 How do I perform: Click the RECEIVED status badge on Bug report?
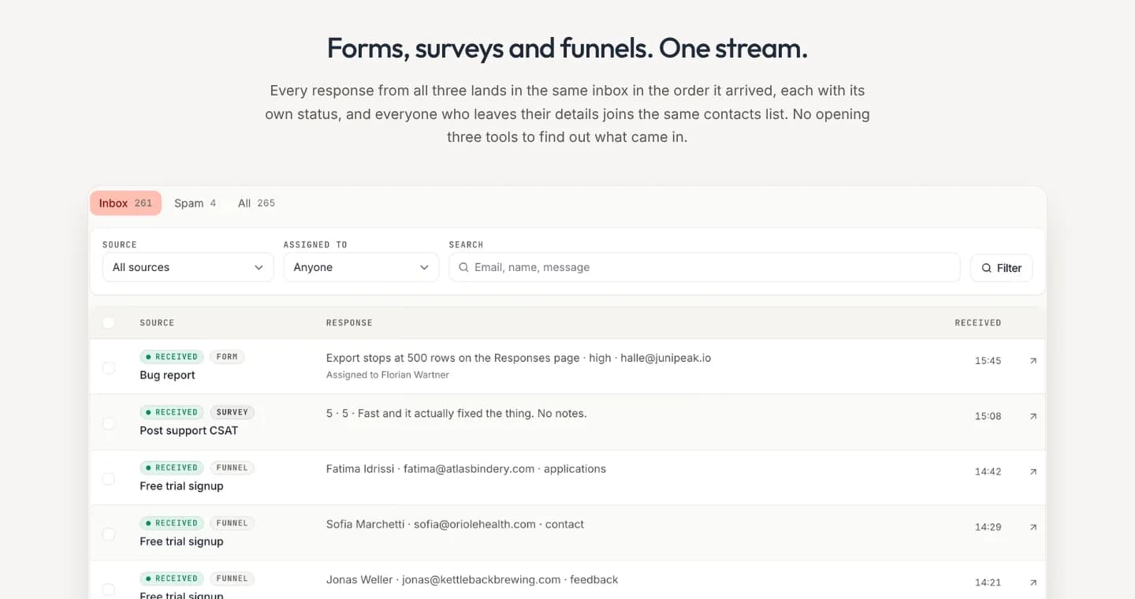(x=172, y=357)
